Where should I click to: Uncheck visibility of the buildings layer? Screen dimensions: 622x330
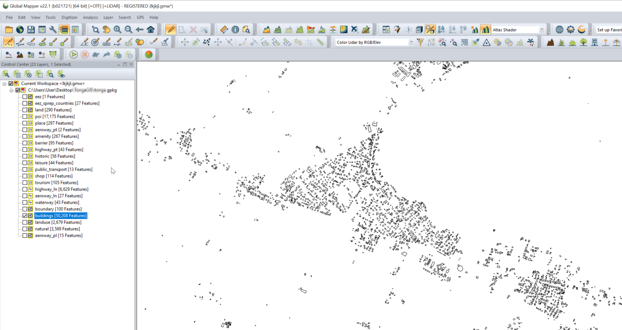click(25, 215)
